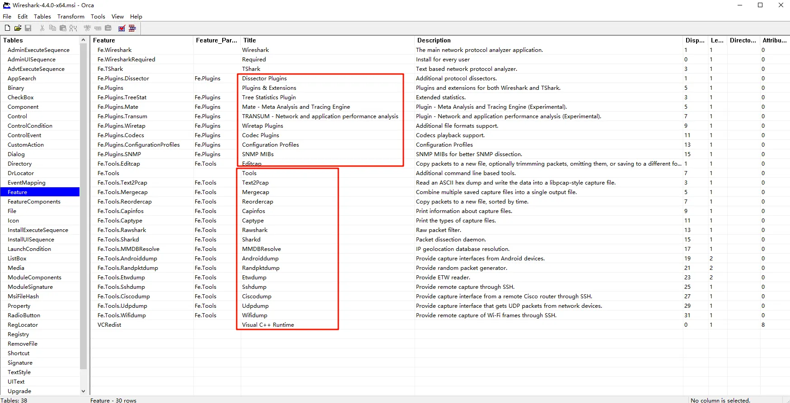Click the Feature_Parent column header
Screen dimensions: 790x403
coord(217,40)
